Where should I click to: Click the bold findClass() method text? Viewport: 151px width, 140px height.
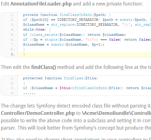[x=44, y=67]
